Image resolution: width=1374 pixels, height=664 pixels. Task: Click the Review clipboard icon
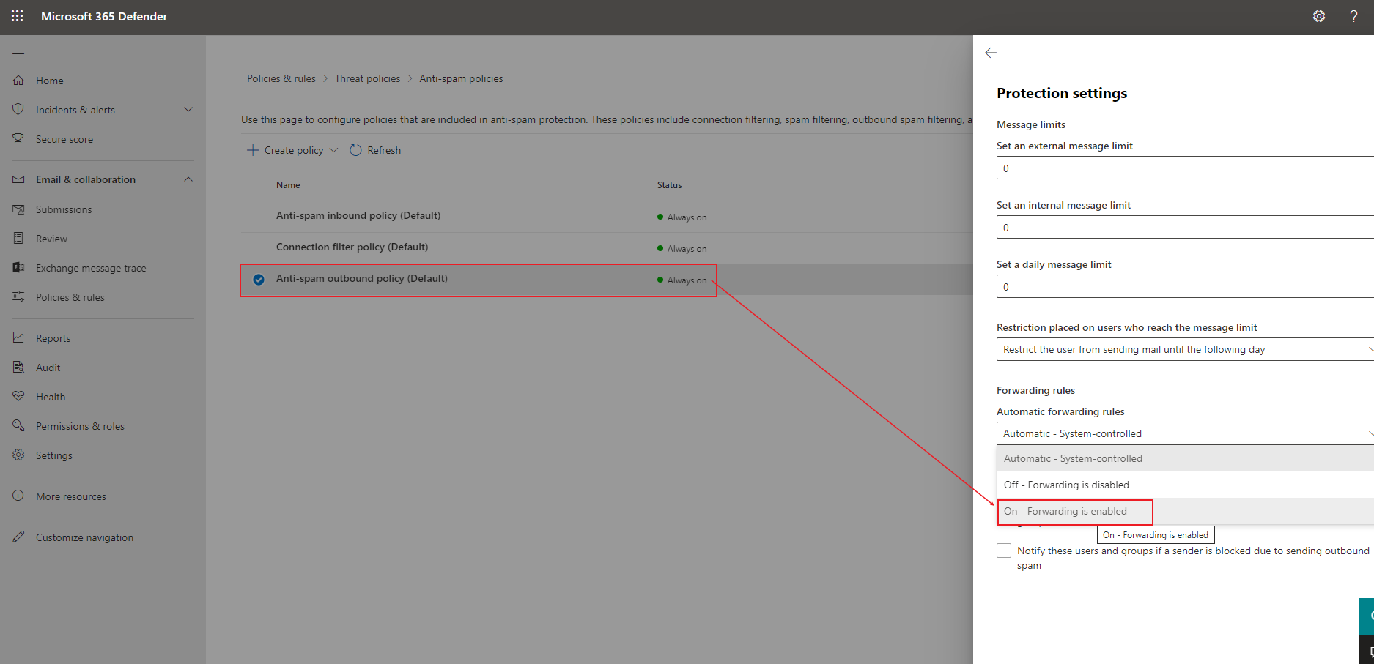(x=18, y=239)
